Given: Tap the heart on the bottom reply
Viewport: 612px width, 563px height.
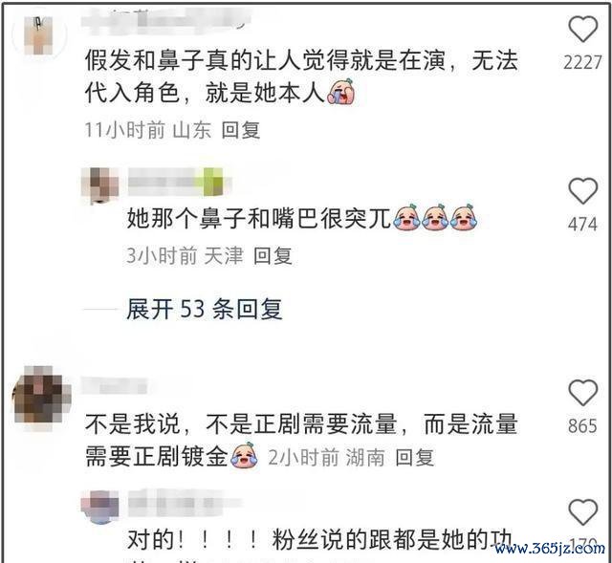Looking at the screenshot, I should point(582,512).
